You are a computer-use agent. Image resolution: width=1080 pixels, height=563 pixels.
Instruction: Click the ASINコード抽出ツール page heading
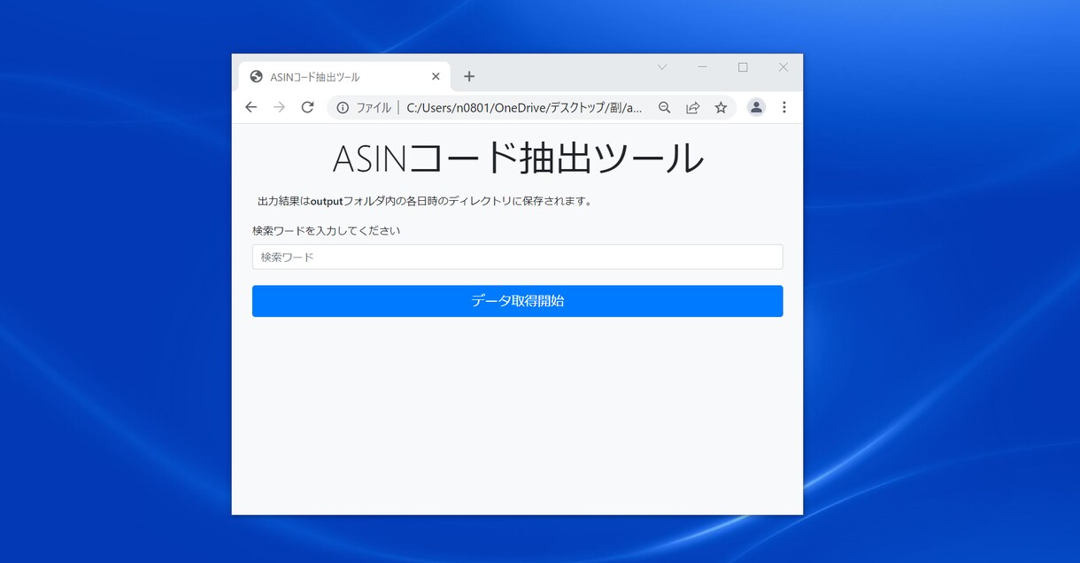pos(518,158)
